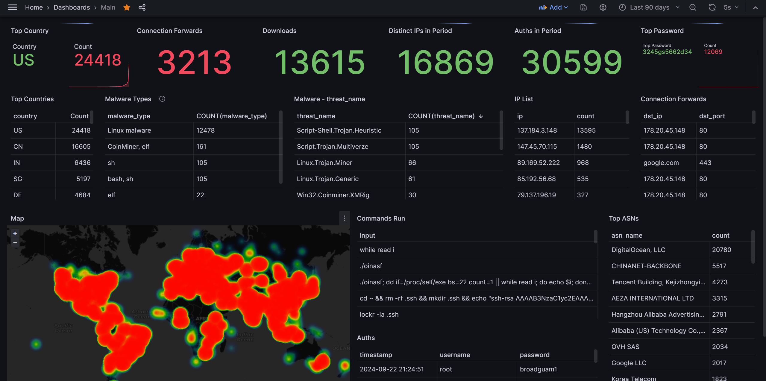Click the Main dashboard title
Image resolution: width=766 pixels, height=381 pixels.
click(108, 7)
